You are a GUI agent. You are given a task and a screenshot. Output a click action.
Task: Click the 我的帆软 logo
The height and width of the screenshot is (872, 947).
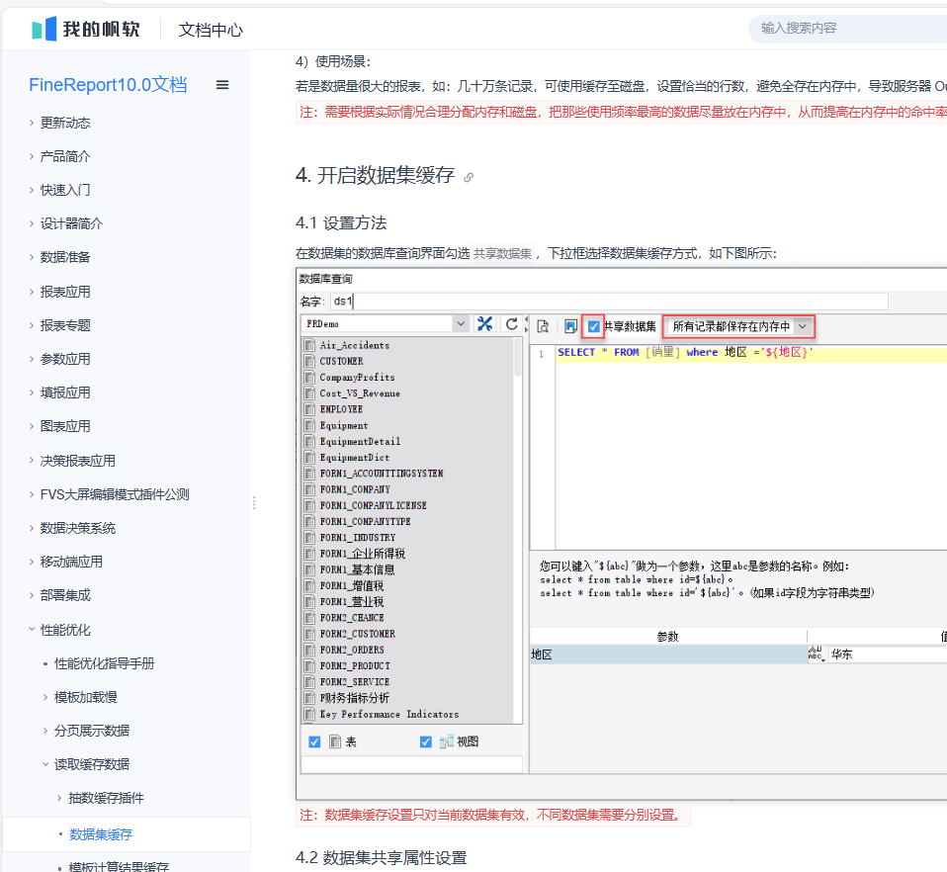coord(86,29)
